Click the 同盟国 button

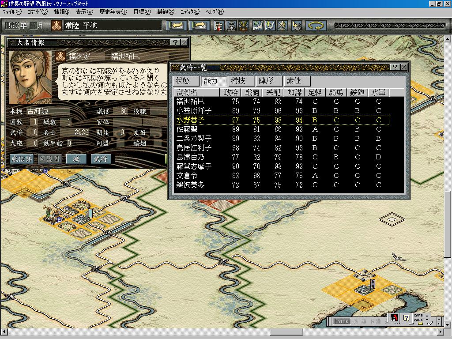tap(49, 159)
